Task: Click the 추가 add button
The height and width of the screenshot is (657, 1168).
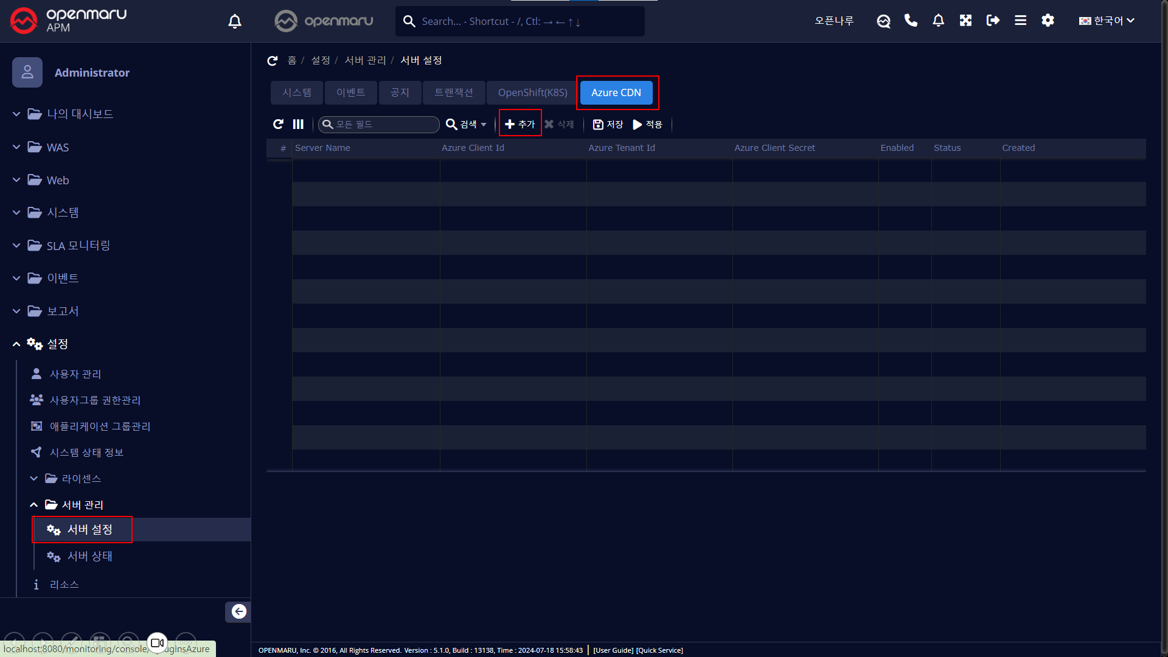Action: coord(520,124)
